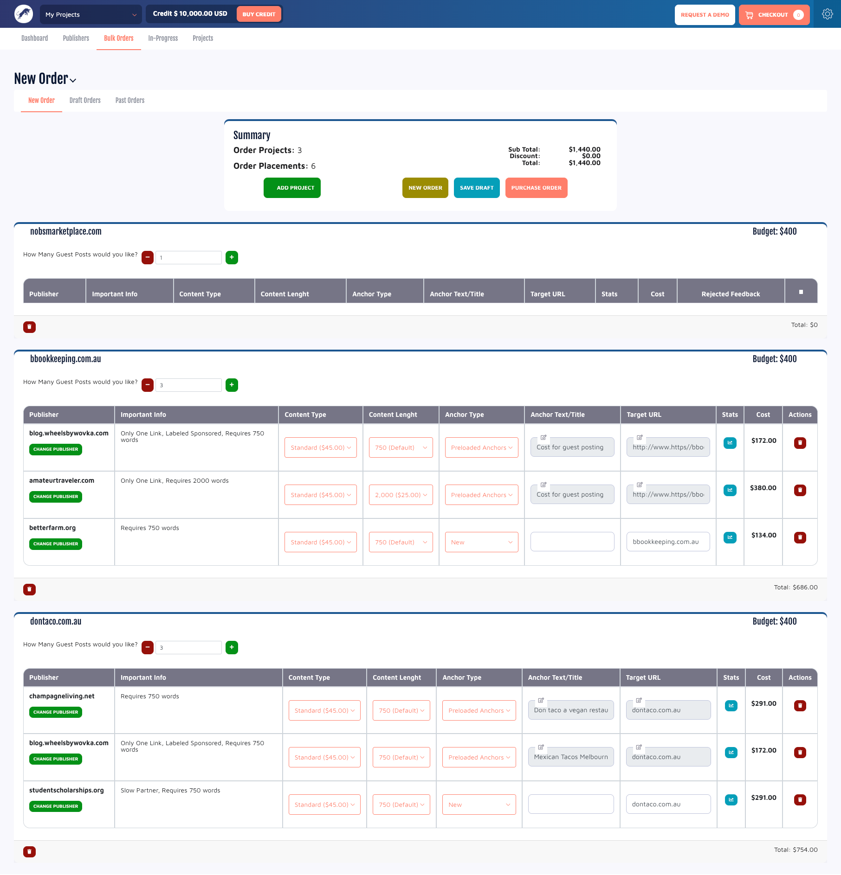Delete the nobsmarketplace.com project via trash icon
Image resolution: width=841 pixels, height=875 pixels.
[x=29, y=327]
